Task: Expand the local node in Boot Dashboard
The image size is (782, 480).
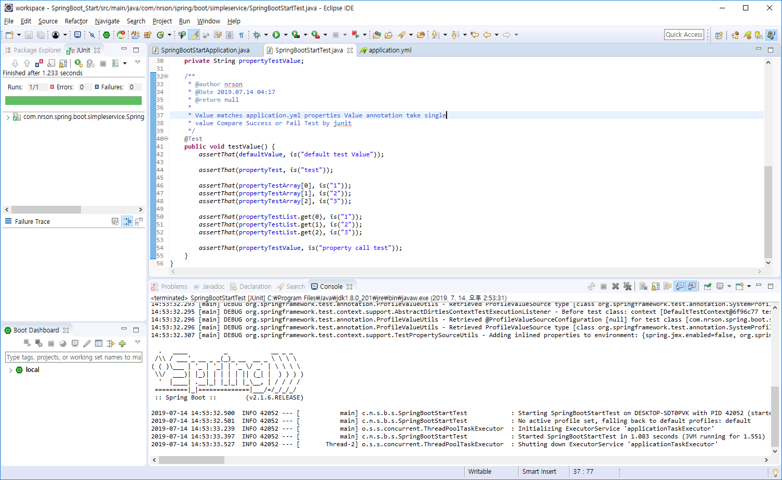Action: 10,370
